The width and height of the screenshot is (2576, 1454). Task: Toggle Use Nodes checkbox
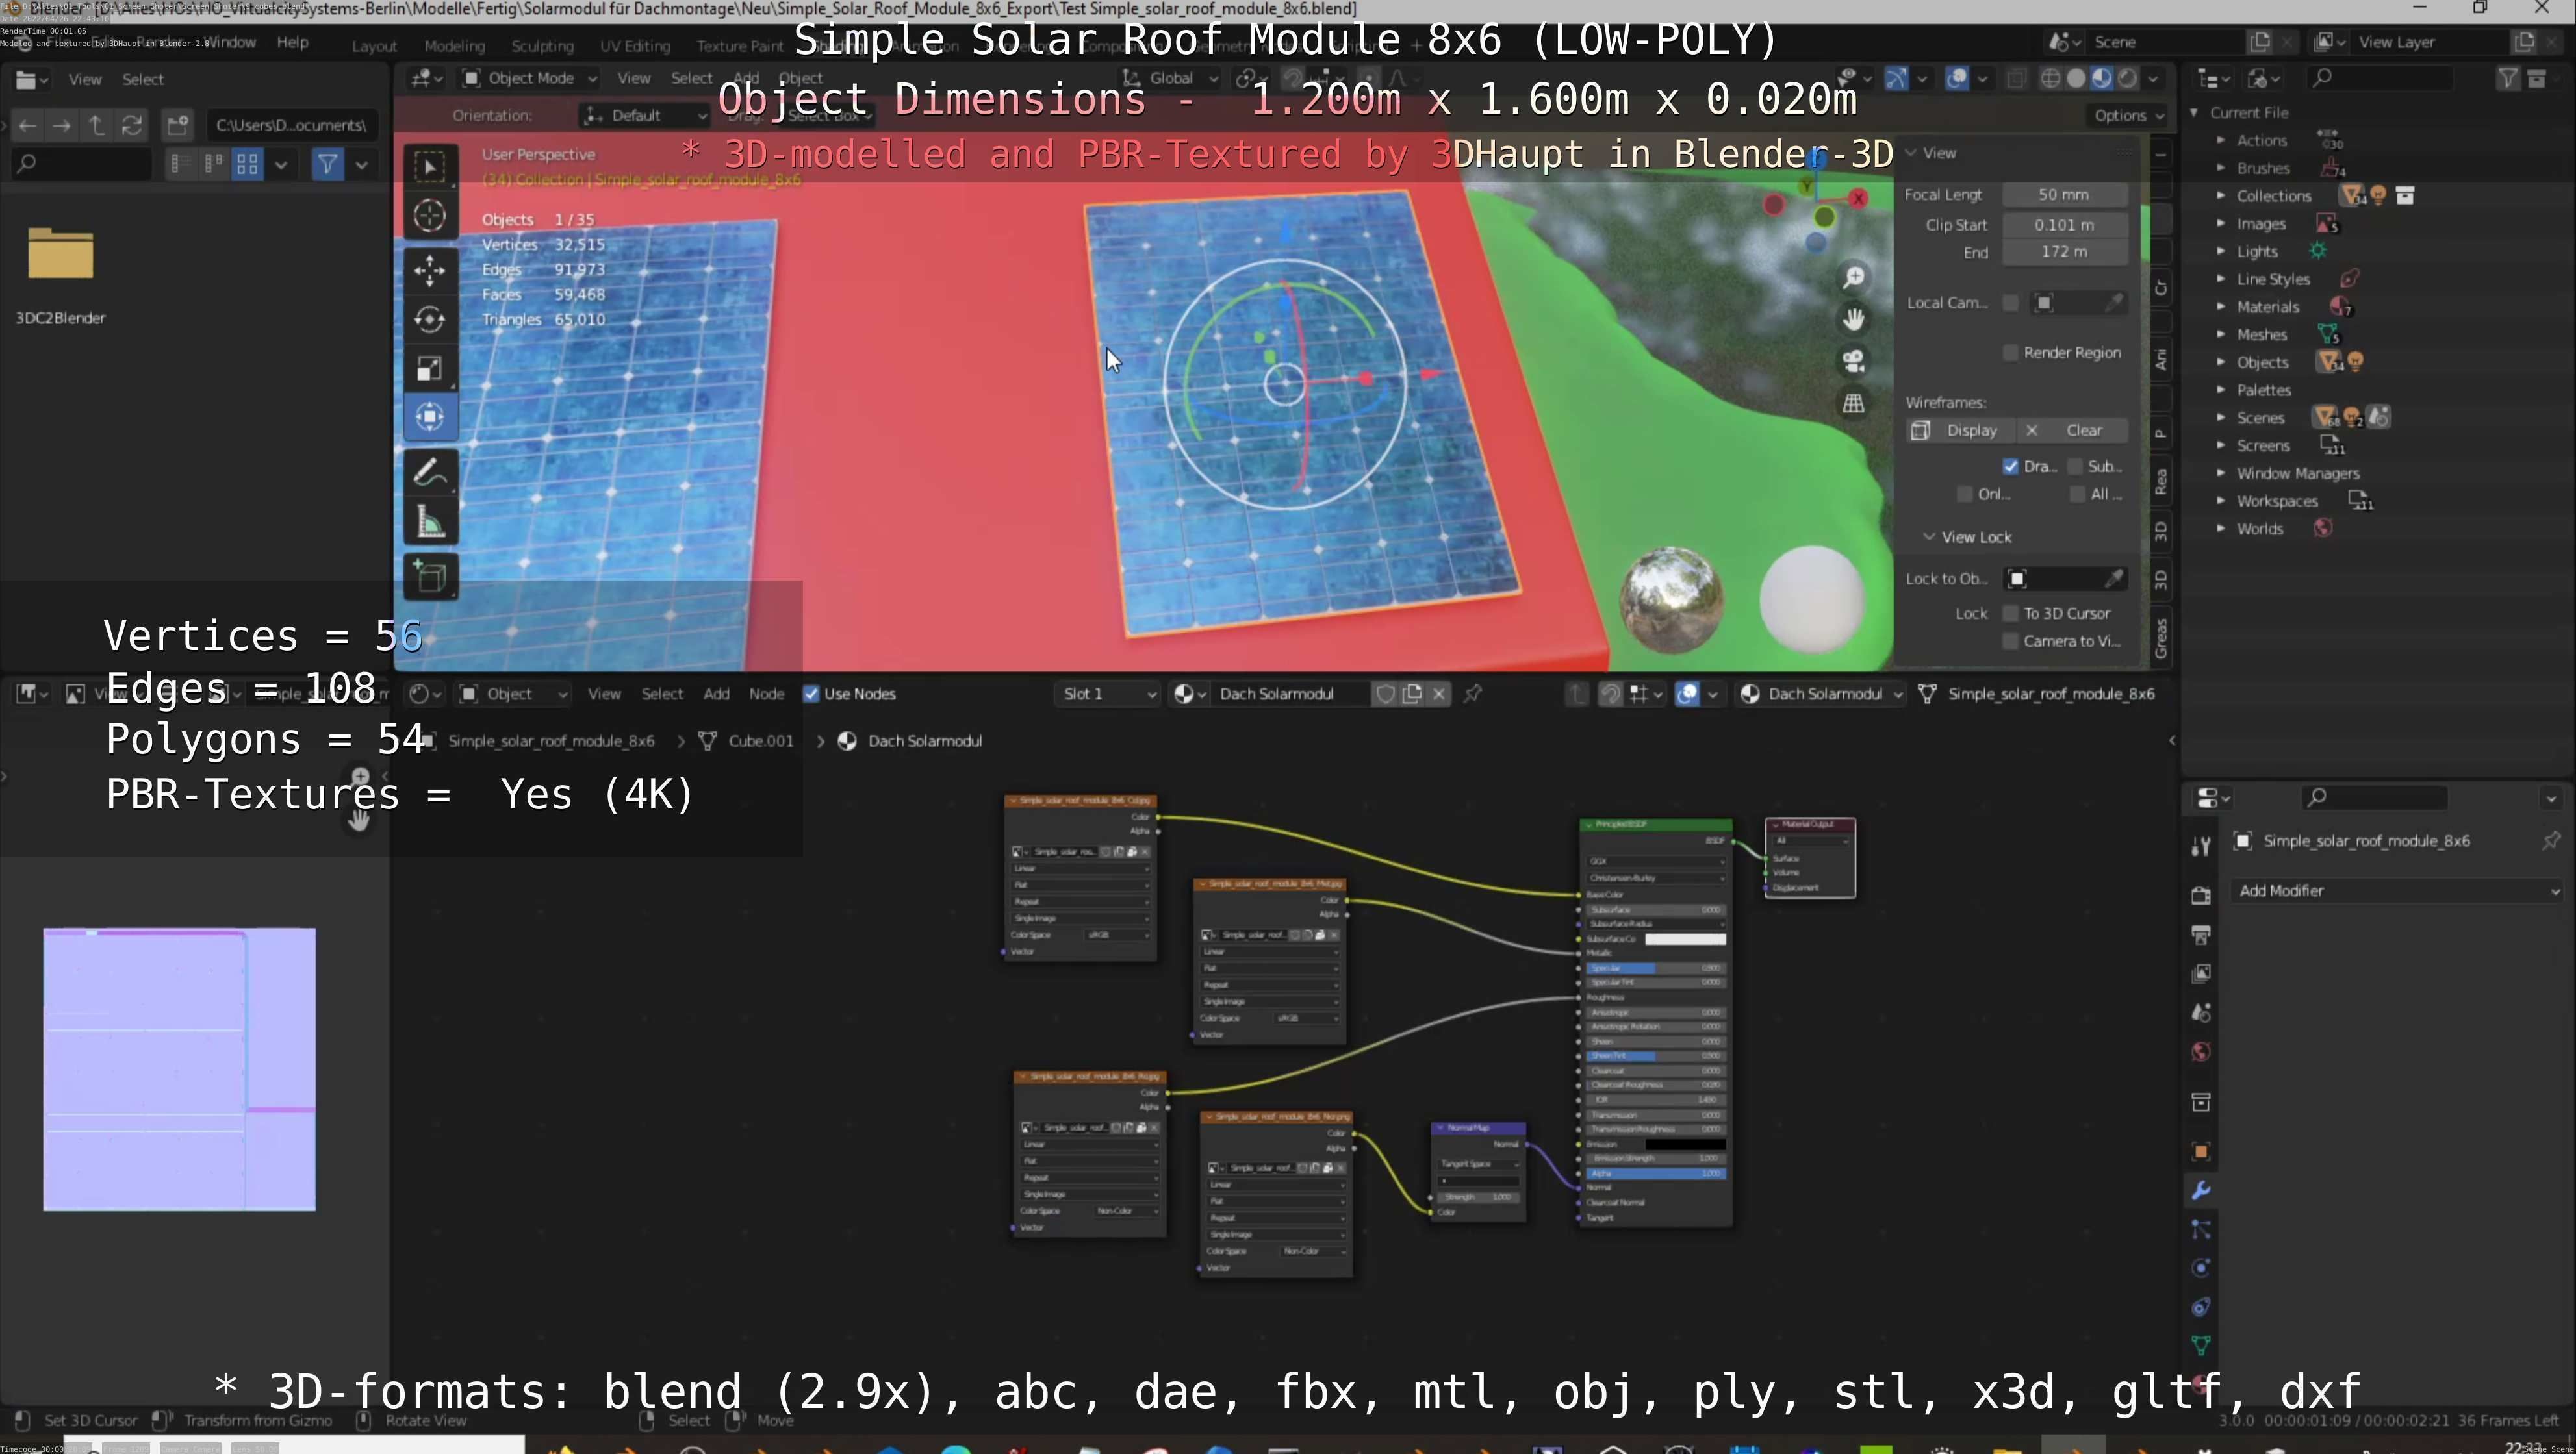point(811,694)
